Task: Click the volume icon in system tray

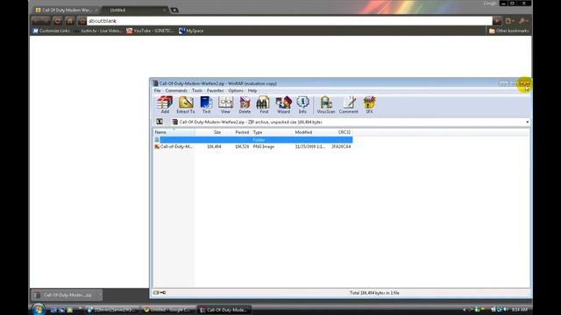Action: click(x=505, y=310)
